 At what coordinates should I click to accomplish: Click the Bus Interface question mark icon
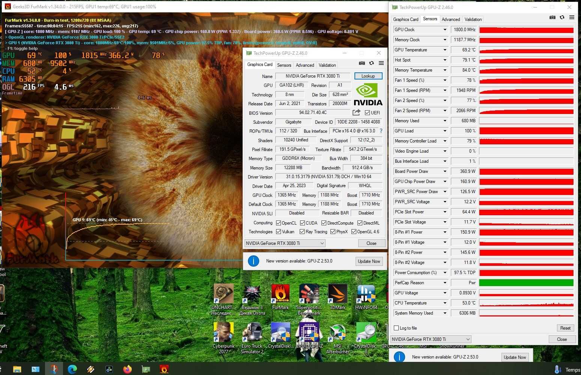tap(381, 131)
